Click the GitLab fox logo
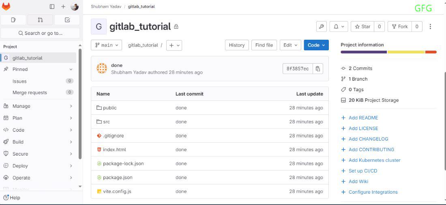 (6, 6)
